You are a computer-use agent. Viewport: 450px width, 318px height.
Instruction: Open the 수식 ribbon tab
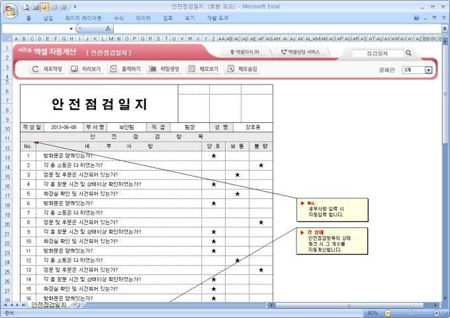118,18
